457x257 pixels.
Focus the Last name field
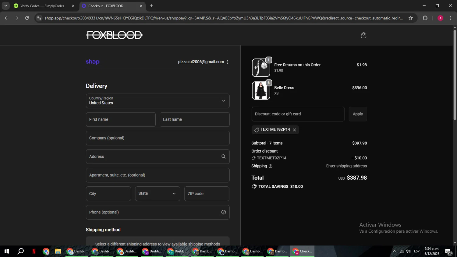point(194,119)
